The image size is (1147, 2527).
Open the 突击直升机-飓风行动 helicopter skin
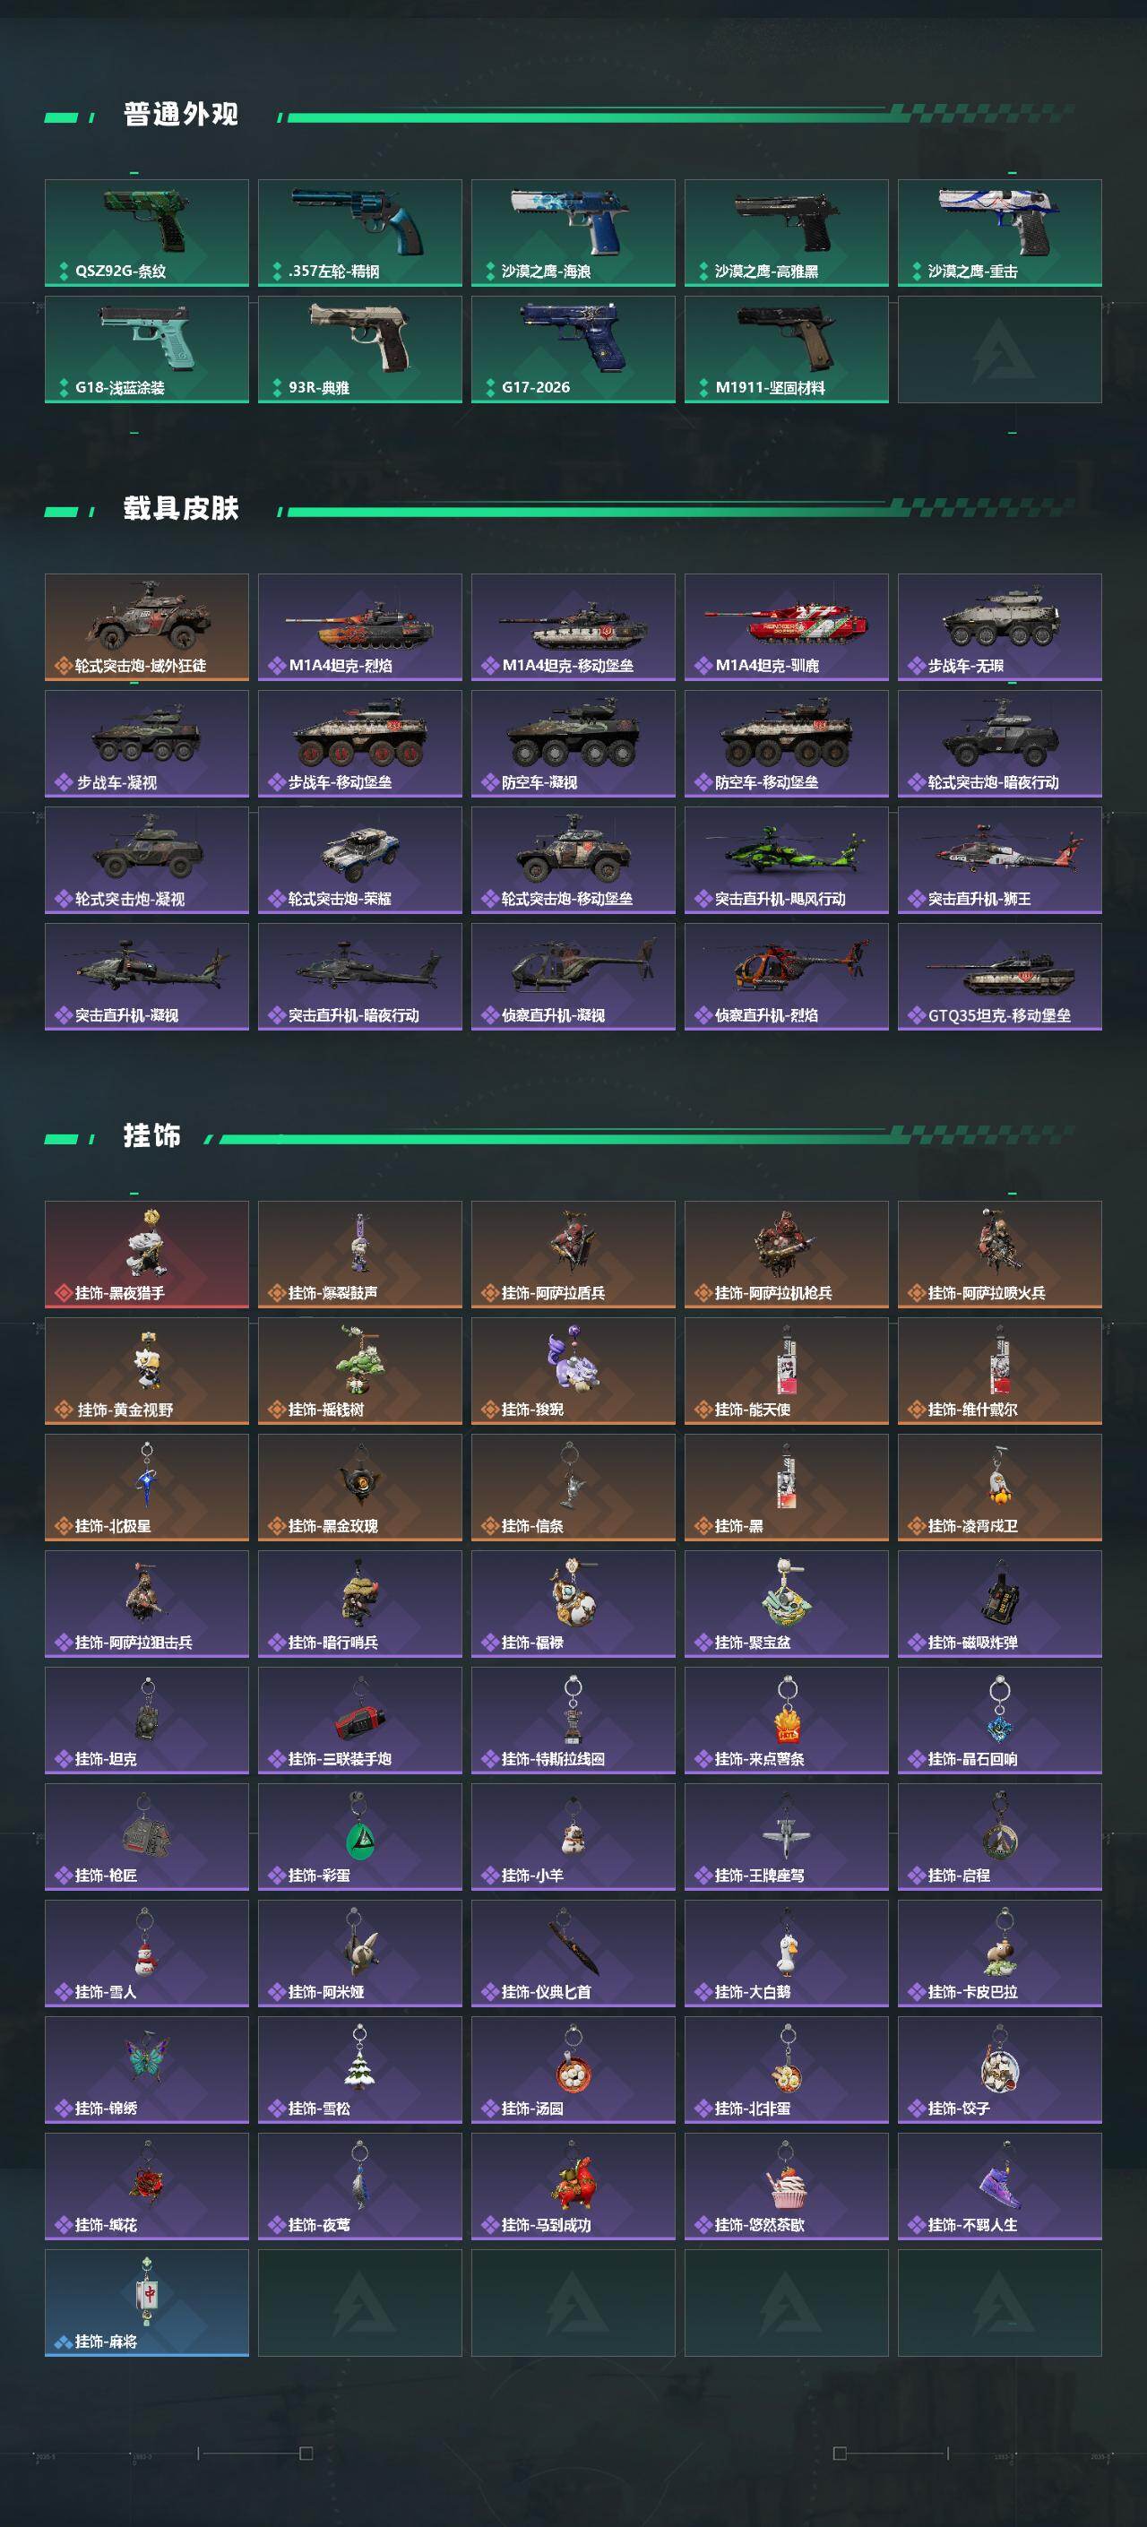click(x=787, y=860)
